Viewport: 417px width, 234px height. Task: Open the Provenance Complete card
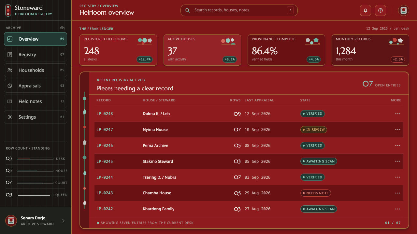coord(286,50)
